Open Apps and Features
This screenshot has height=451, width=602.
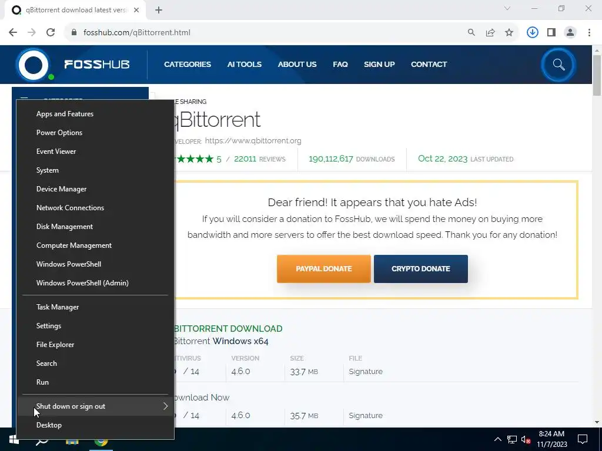click(x=95, y=114)
